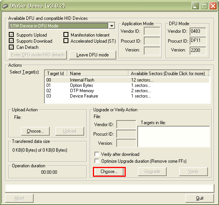This screenshot has width=219, height=205.
Task: Click Application Mode Vendor ID field
Action: point(152,31)
